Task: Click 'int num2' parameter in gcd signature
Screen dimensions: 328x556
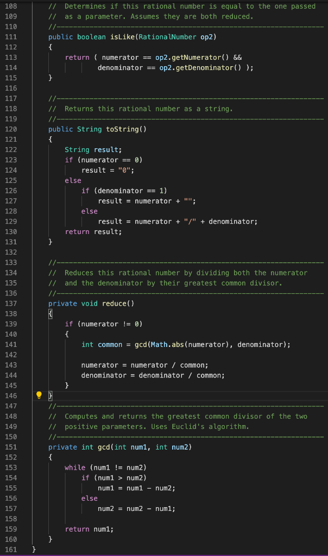Action: pos(172,447)
